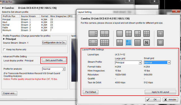Click the blue 1+12 layout icon
181x105 pixels.
[128, 42]
